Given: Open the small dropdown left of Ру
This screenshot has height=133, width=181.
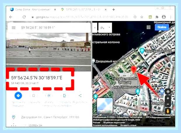Looking at the screenshot, I should 95,28.
